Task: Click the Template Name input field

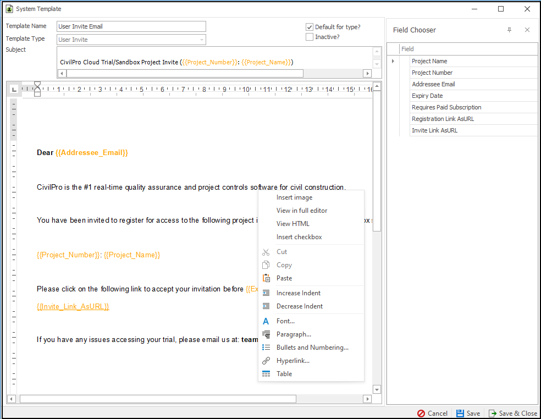Action: (131, 26)
